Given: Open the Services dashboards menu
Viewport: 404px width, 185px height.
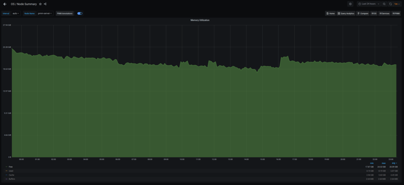Looking at the screenshot, I should point(385,13).
